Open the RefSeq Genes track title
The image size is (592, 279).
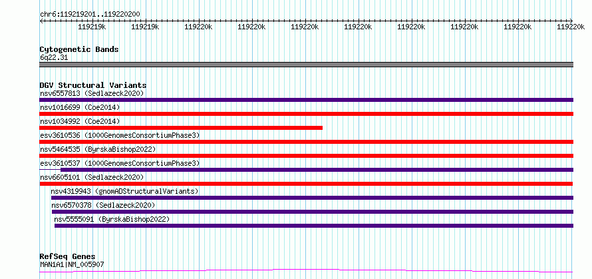coord(68,257)
